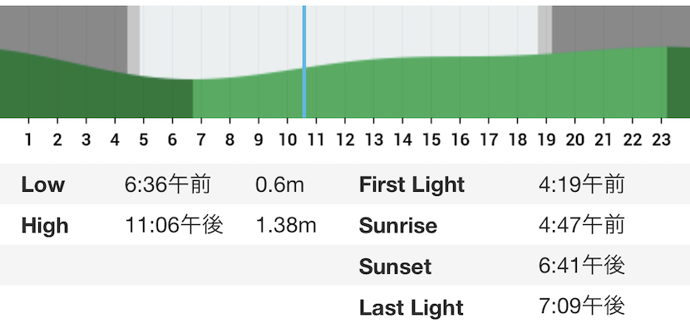
Task: Tap the 0.6m low tide height
Action: pyautogui.click(x=279, y=184)
